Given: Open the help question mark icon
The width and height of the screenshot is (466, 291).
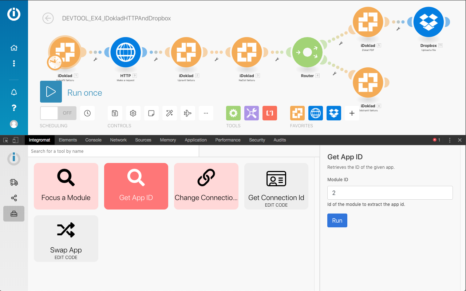Looking at the screenshot, I should [14, 108].
